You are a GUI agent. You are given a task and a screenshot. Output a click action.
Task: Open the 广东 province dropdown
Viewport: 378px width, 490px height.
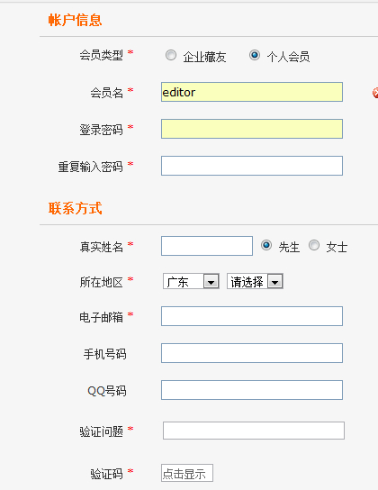coord(191,281)
